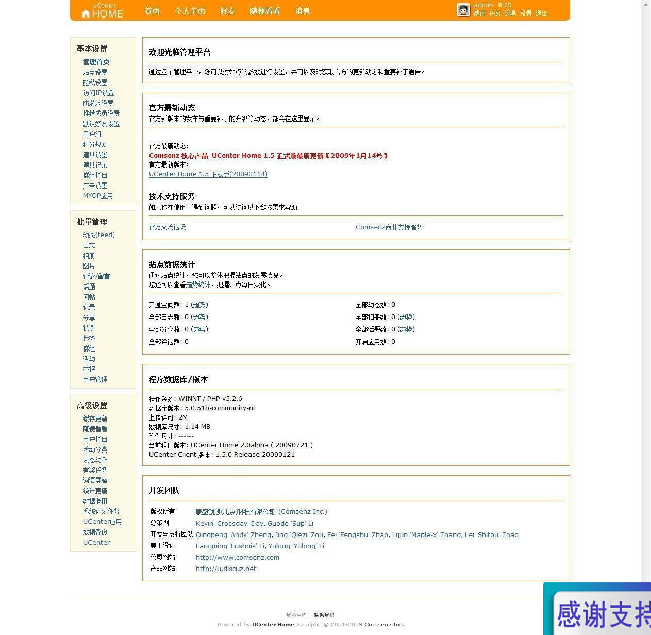View 趋势 next to 全部日志数

coord(199,317)
